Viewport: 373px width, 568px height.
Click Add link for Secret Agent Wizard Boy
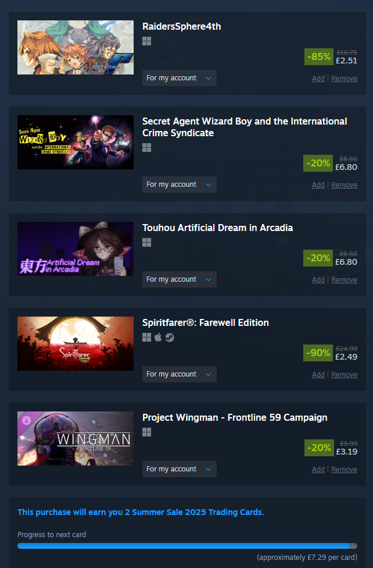pos(318,185)
